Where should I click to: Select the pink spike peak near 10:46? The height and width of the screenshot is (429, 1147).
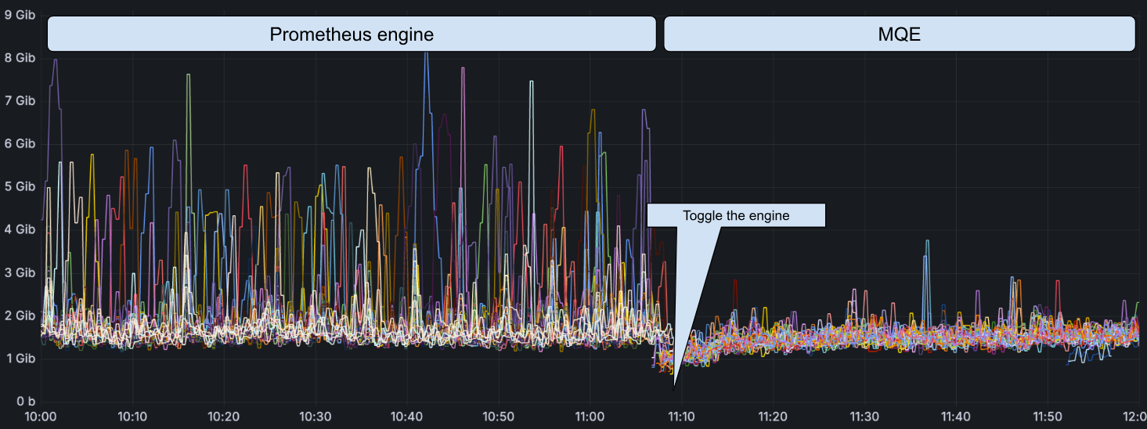(463, 68)
